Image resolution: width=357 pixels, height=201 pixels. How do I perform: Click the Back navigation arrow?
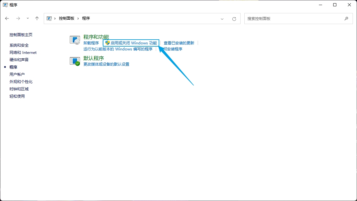[x=7, y=18]
